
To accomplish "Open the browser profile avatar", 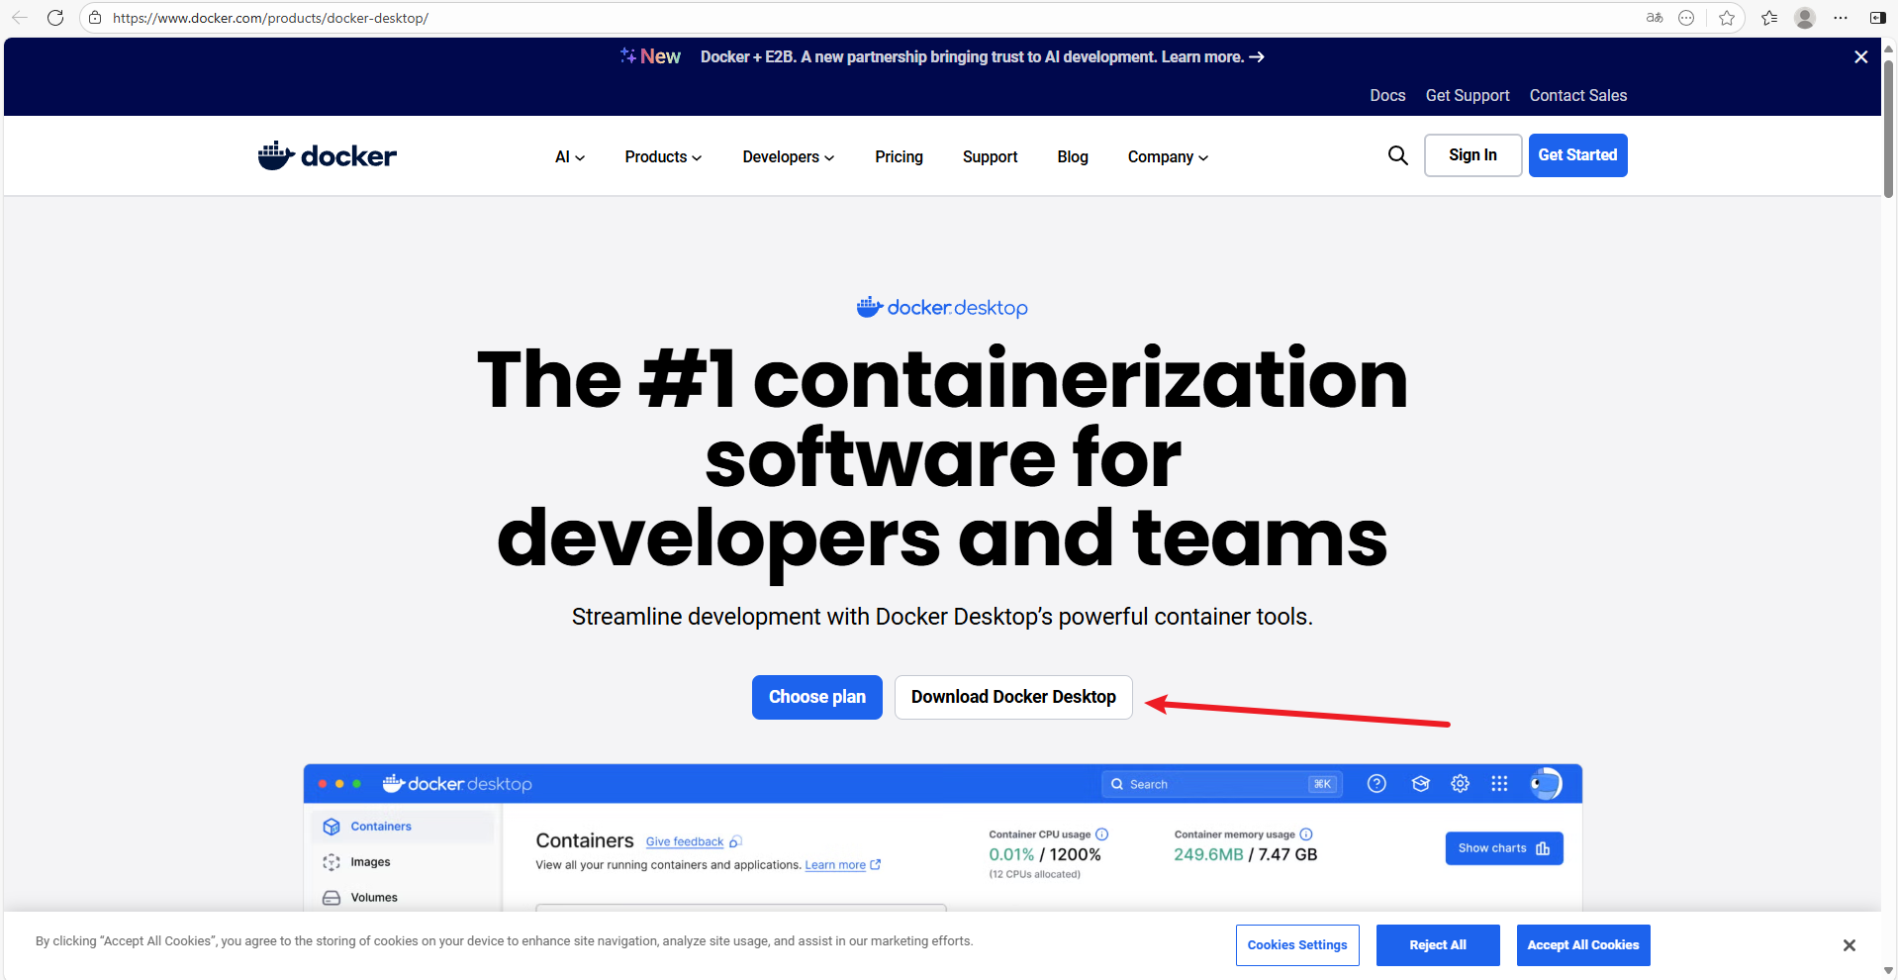I will pyautogui.click(x=1805, y=18).
